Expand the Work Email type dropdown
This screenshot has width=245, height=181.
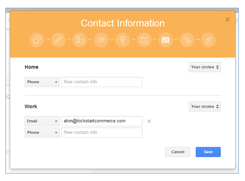pos(42,121)
